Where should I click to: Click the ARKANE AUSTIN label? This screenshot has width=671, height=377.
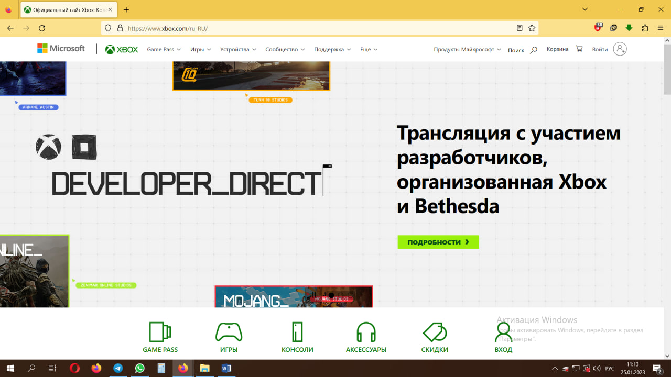click(x=38, y=107)
